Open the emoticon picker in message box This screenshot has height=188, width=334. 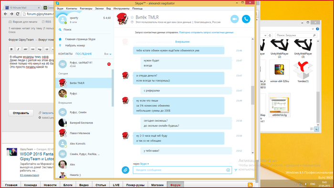(x=228, y=170)
